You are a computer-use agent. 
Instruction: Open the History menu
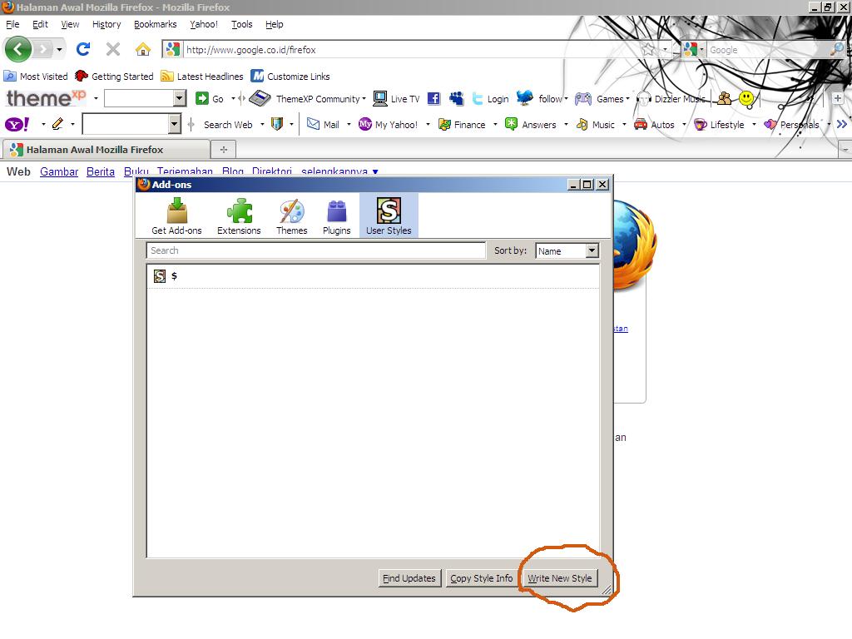(106, 24)
